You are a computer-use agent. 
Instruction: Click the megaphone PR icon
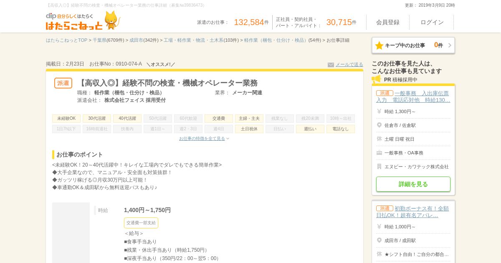click(x=376, y=79)
